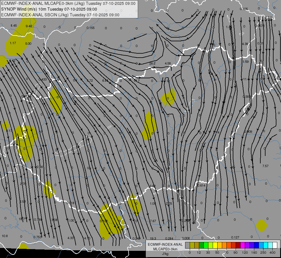Click the 120 tick label in the legend

245,252
